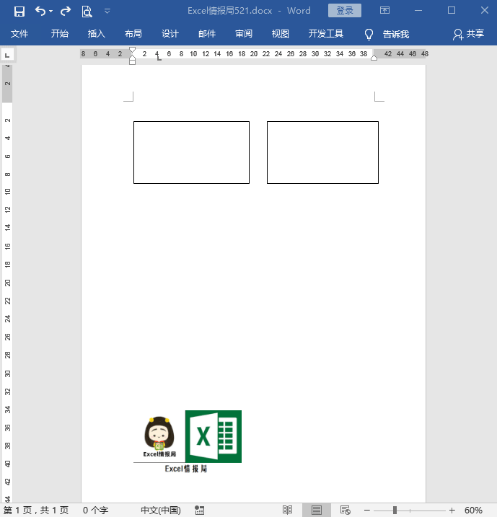Redo the last action
Viewport: 497px width, 517px height.
[x=66, y=12]
